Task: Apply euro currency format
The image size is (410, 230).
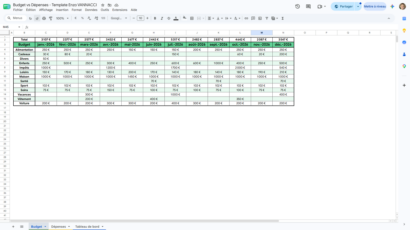Action: pos(75,18)
